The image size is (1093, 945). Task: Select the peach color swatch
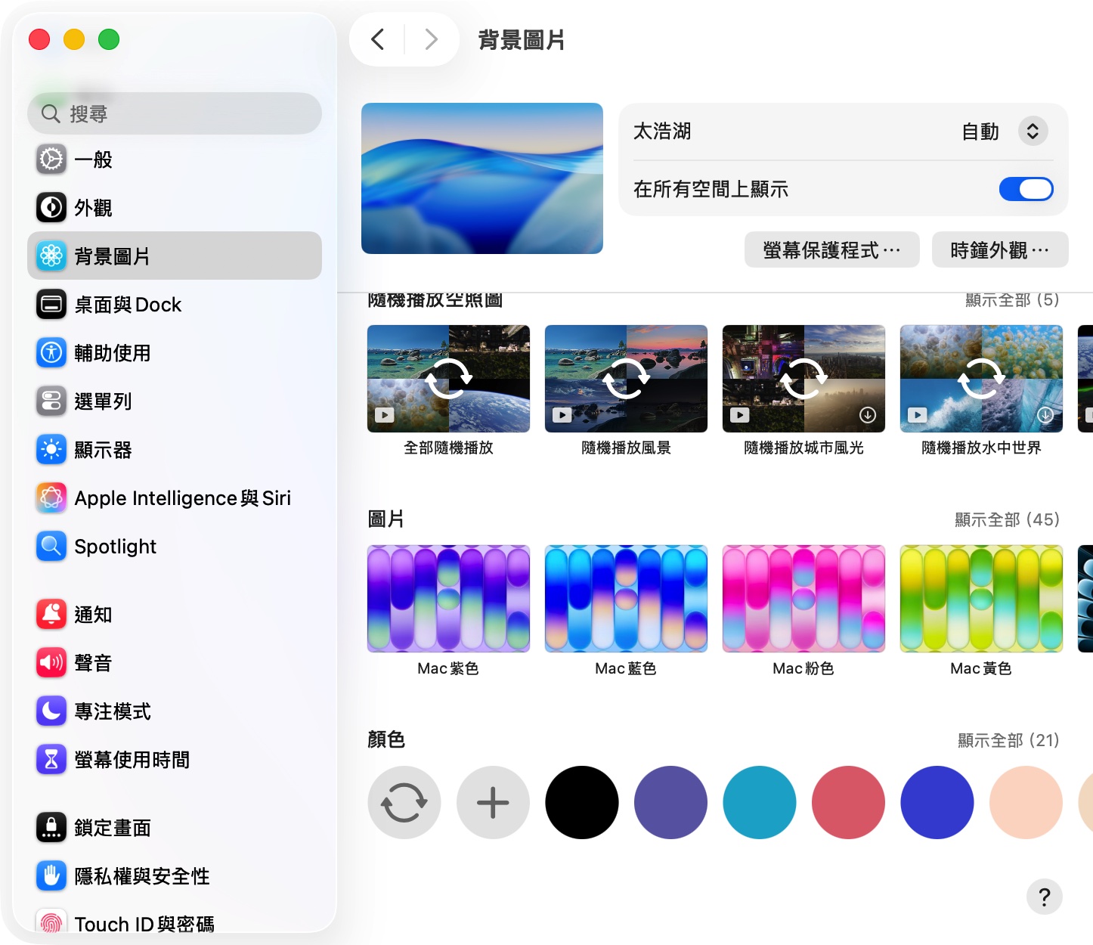click(1026, 802)
